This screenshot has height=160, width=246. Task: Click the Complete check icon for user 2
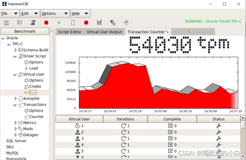point(171,132)
